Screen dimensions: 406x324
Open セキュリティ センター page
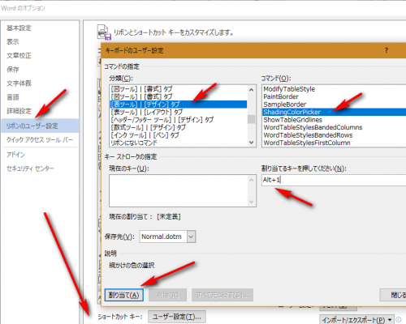click(x=30, y=168)
